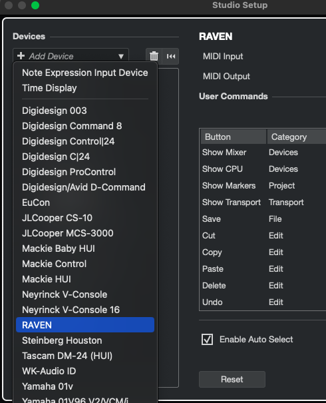
Task: Click the MIDI Output field label
Action: (x=226, y=77)
